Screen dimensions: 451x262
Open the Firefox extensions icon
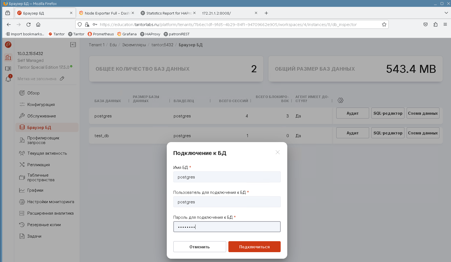click(x=435, y=25)
